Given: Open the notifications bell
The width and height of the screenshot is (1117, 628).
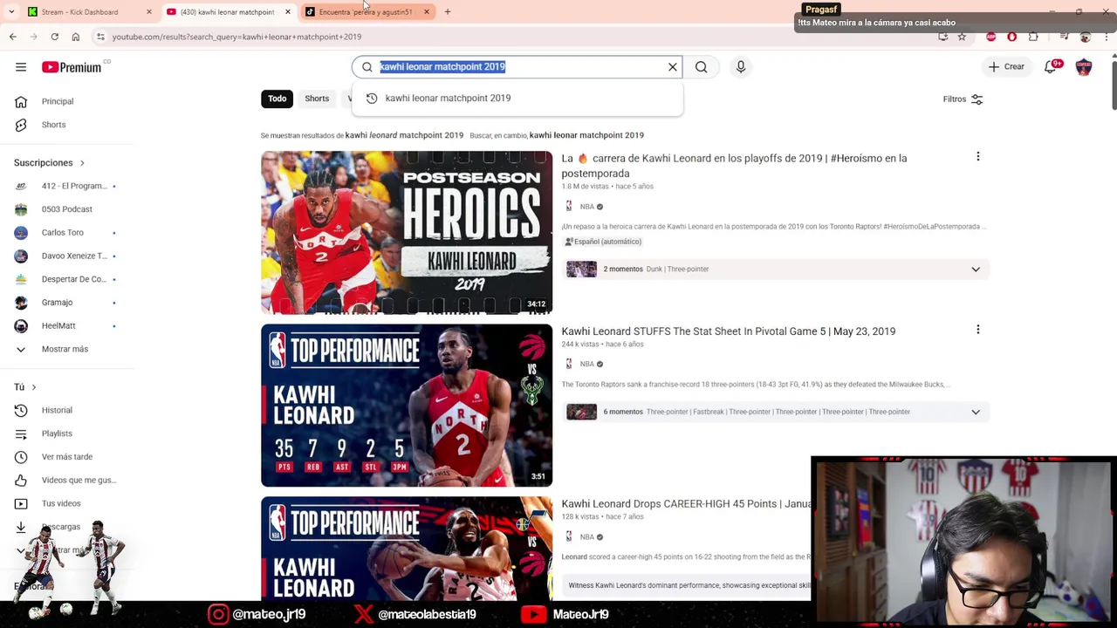Looking at the screenshot, I should (1052, 67).
